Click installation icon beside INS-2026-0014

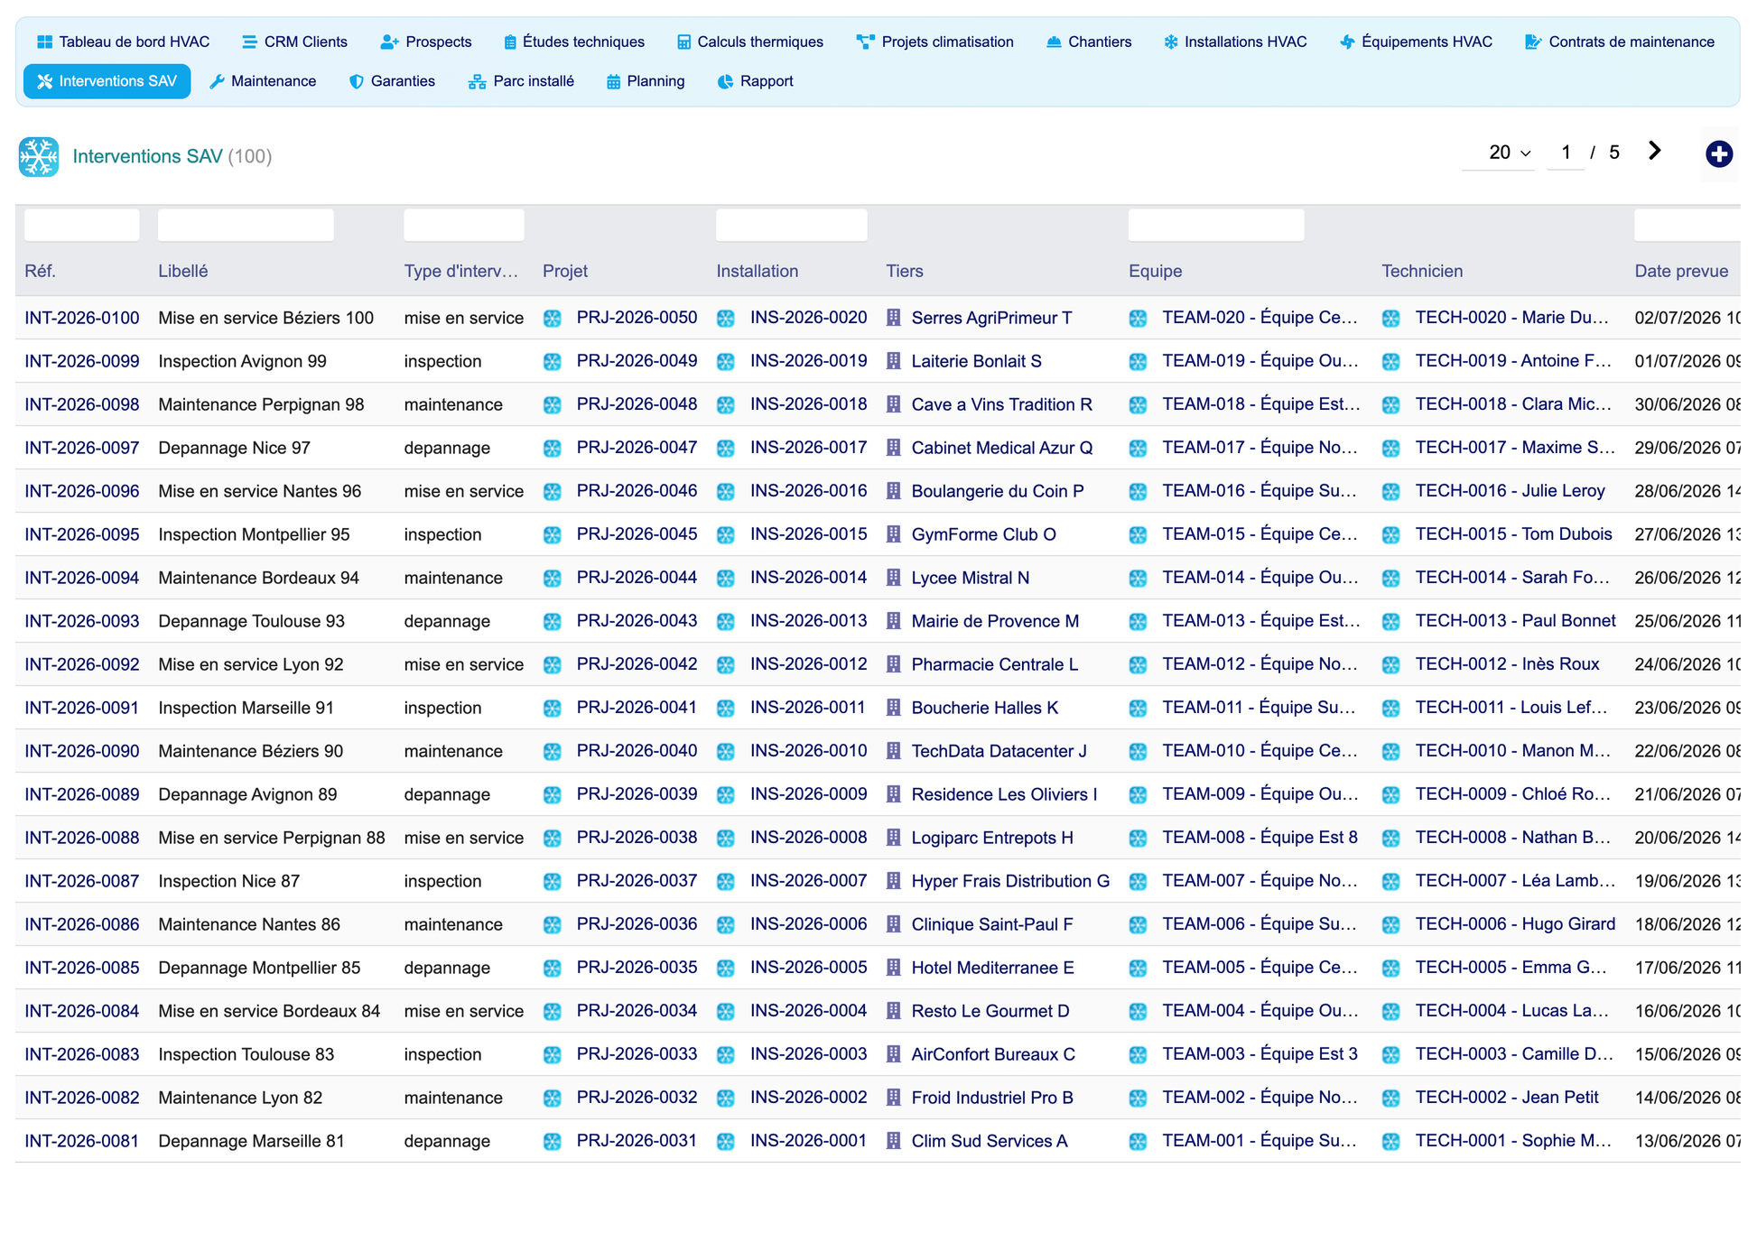pos(726,578)
